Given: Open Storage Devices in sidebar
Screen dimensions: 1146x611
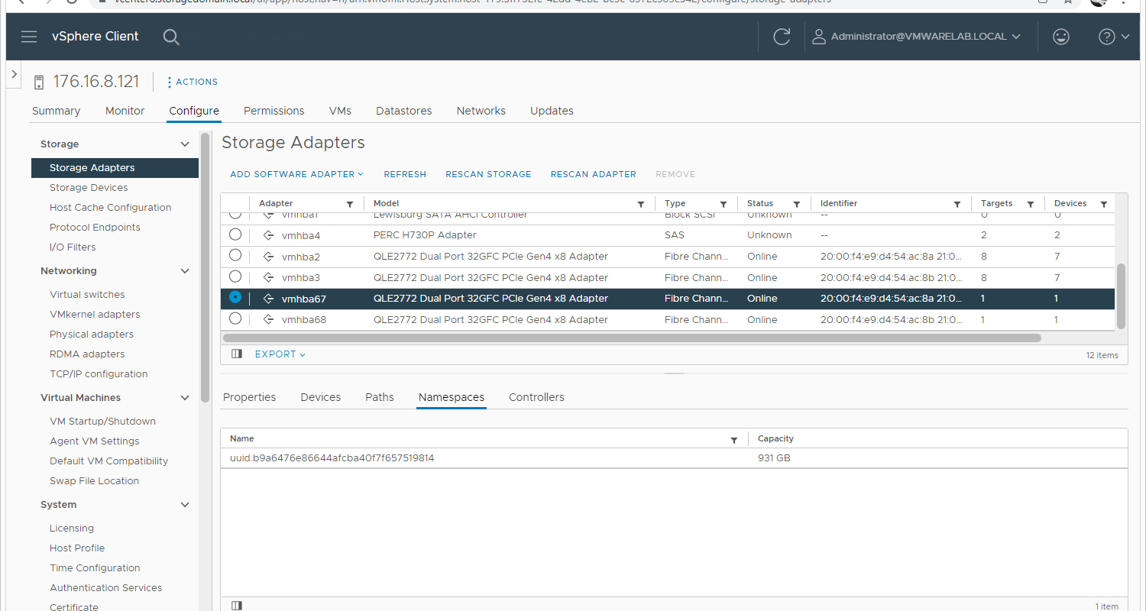Looking at the screenshot, I should (89, 188).
